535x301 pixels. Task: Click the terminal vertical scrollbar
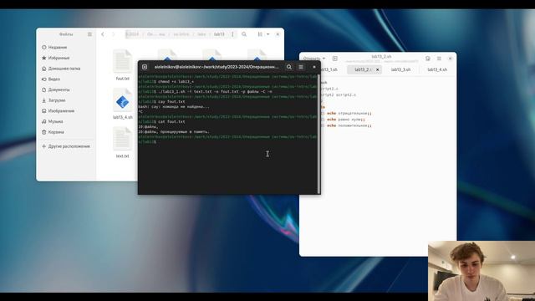[x=318, y=134]
